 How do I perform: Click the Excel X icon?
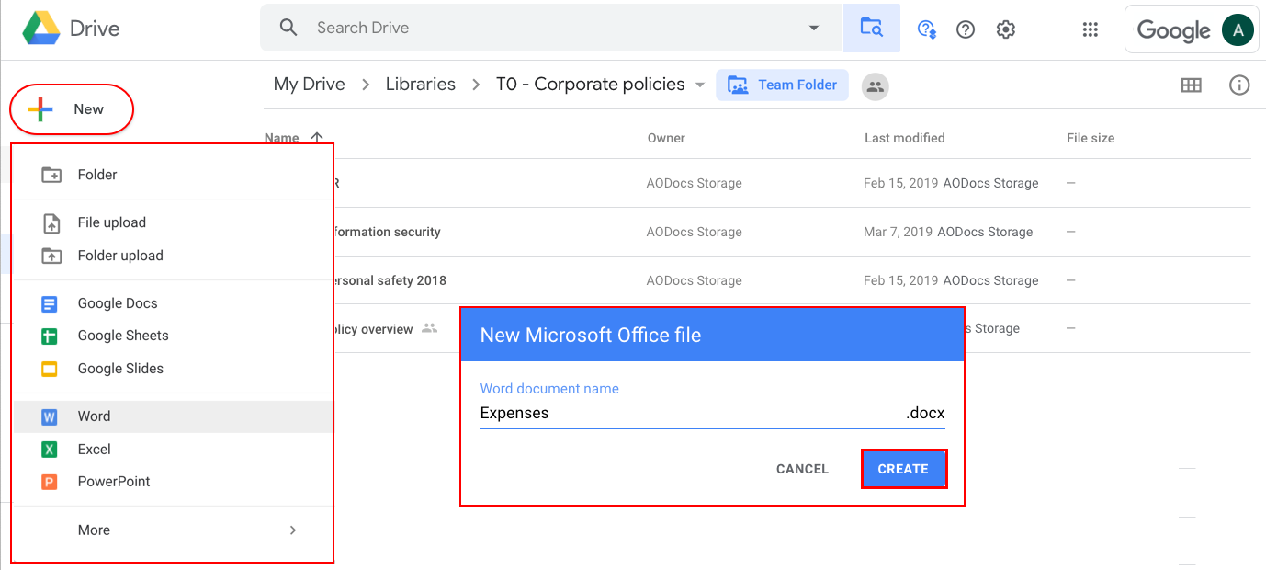[50, 450]
